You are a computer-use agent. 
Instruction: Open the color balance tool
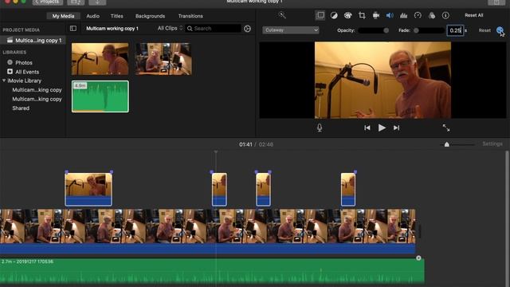(x=334, y=15)
